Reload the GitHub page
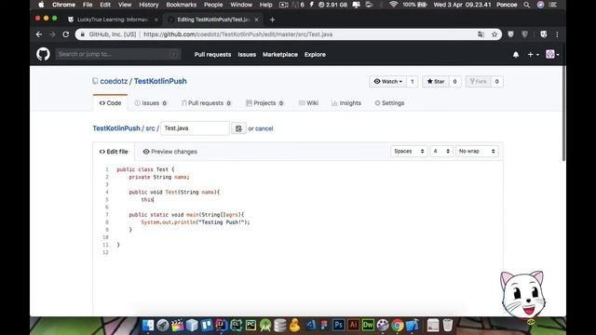The image size is (596, 335). [66, 34]
